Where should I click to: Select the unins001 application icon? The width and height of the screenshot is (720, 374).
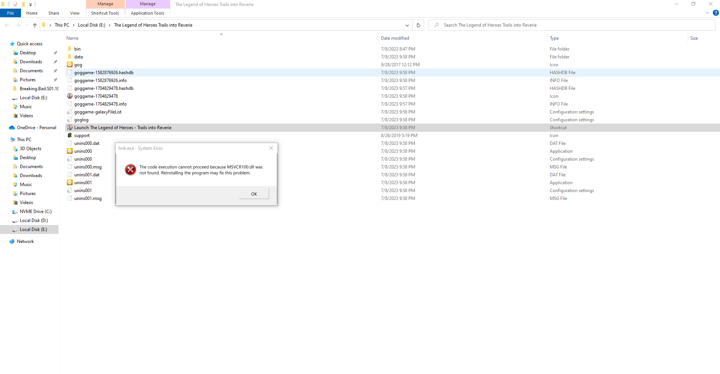(70, 182)
